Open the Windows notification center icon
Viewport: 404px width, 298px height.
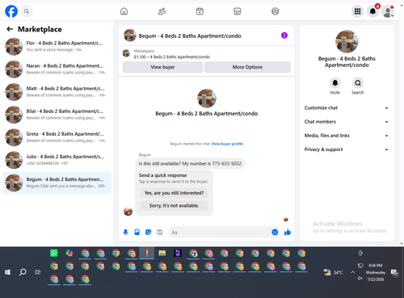point(394,272)
